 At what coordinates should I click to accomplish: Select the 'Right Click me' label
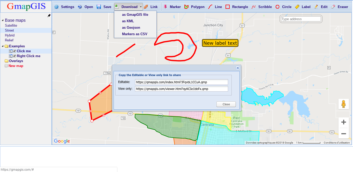tap(29, 56)
